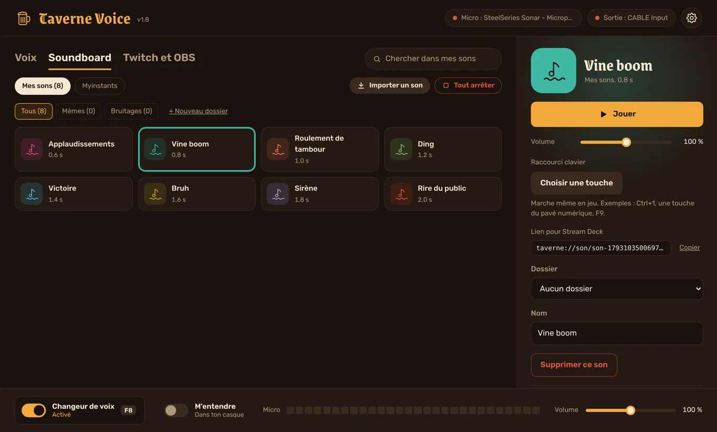
Task: Open the Micro SteelSeries Sonar device selector
Action: [x=513, y=18]
